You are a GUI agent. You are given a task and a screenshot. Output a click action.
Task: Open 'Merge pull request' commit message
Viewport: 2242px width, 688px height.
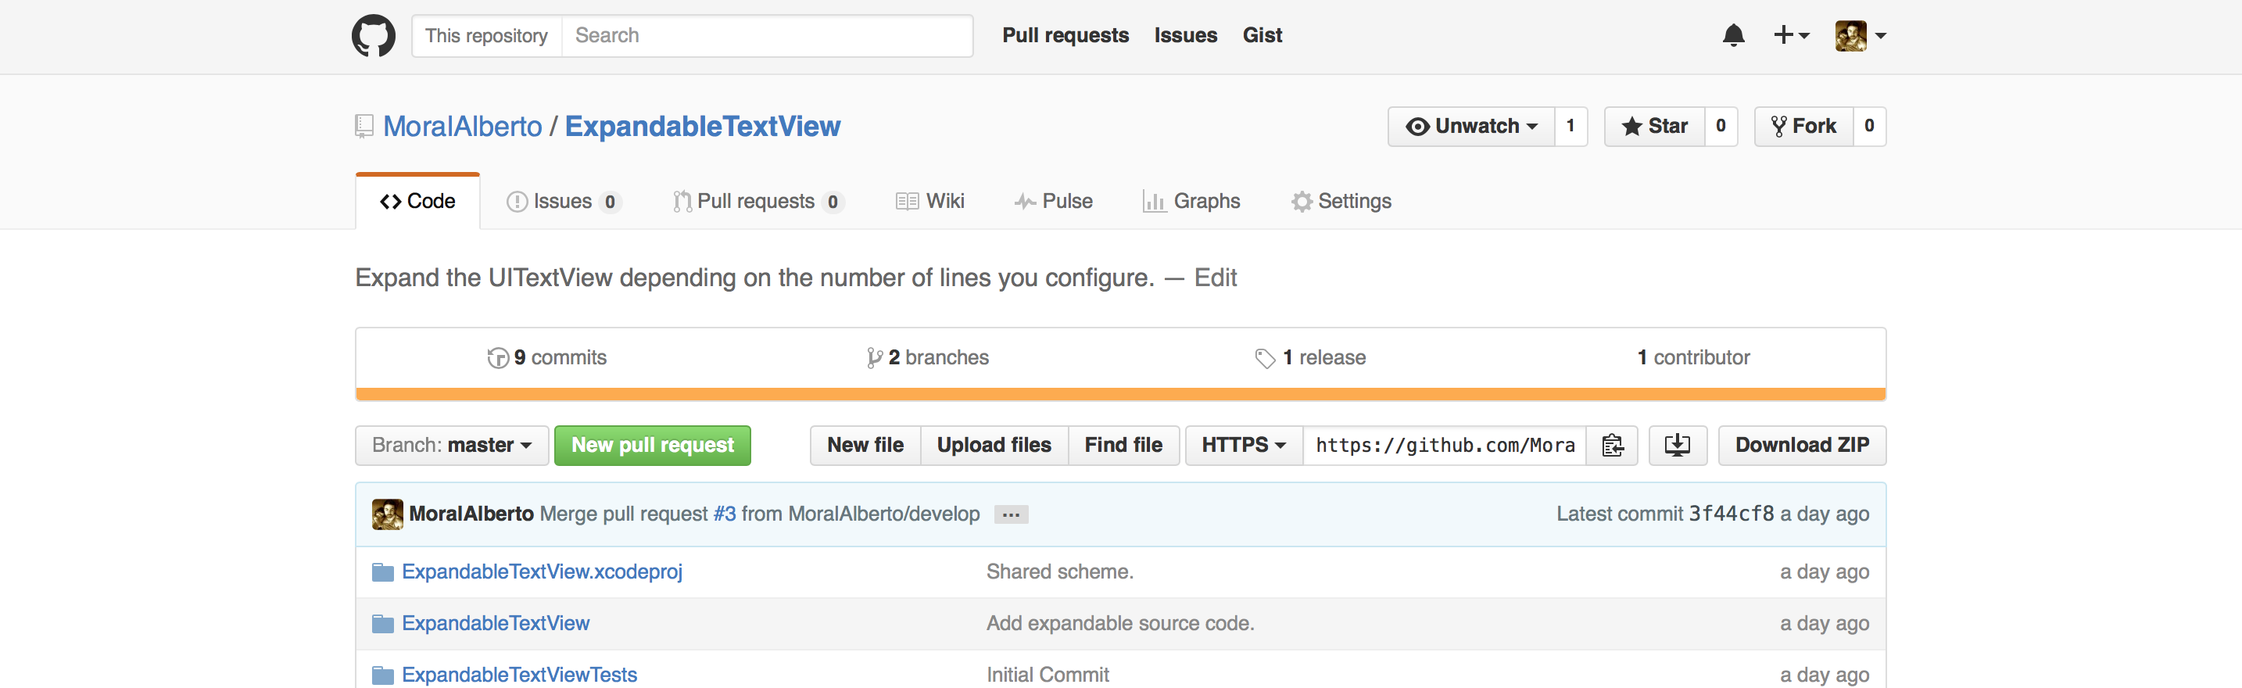(x=624, y=514)
